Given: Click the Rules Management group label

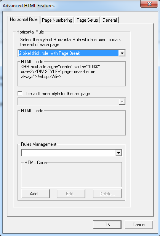Looking at the screenshot, I should pyautogui.click(x=38, y=144).
